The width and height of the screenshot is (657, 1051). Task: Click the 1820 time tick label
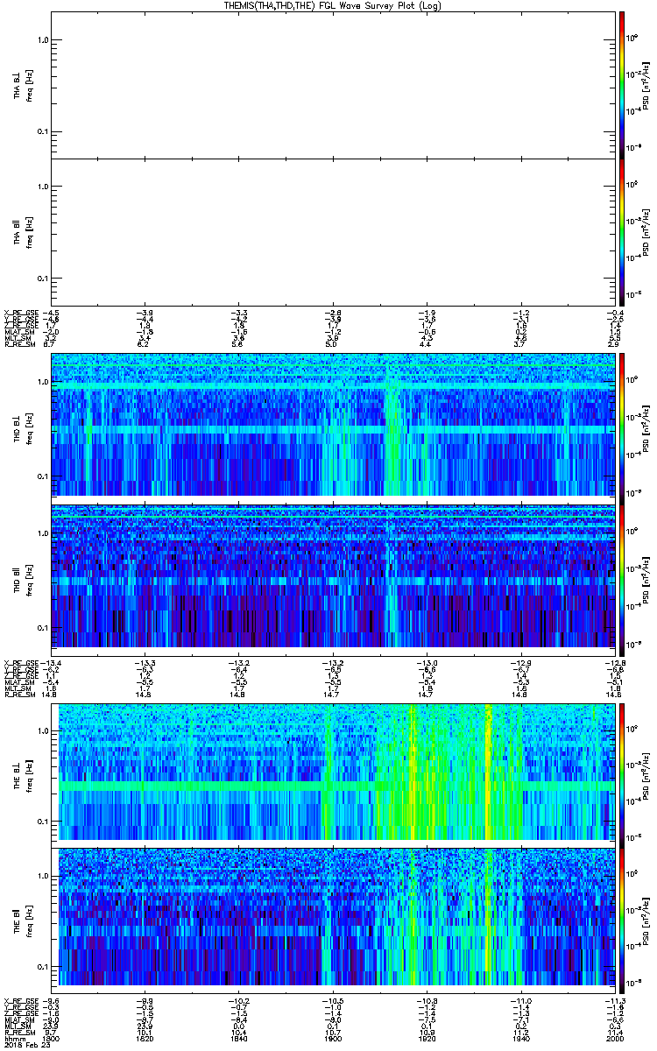pyautogui.click(x=145, y=1038)
